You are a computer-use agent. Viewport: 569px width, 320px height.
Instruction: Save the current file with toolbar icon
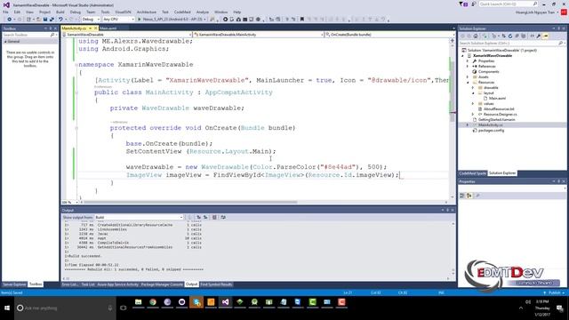45,20
